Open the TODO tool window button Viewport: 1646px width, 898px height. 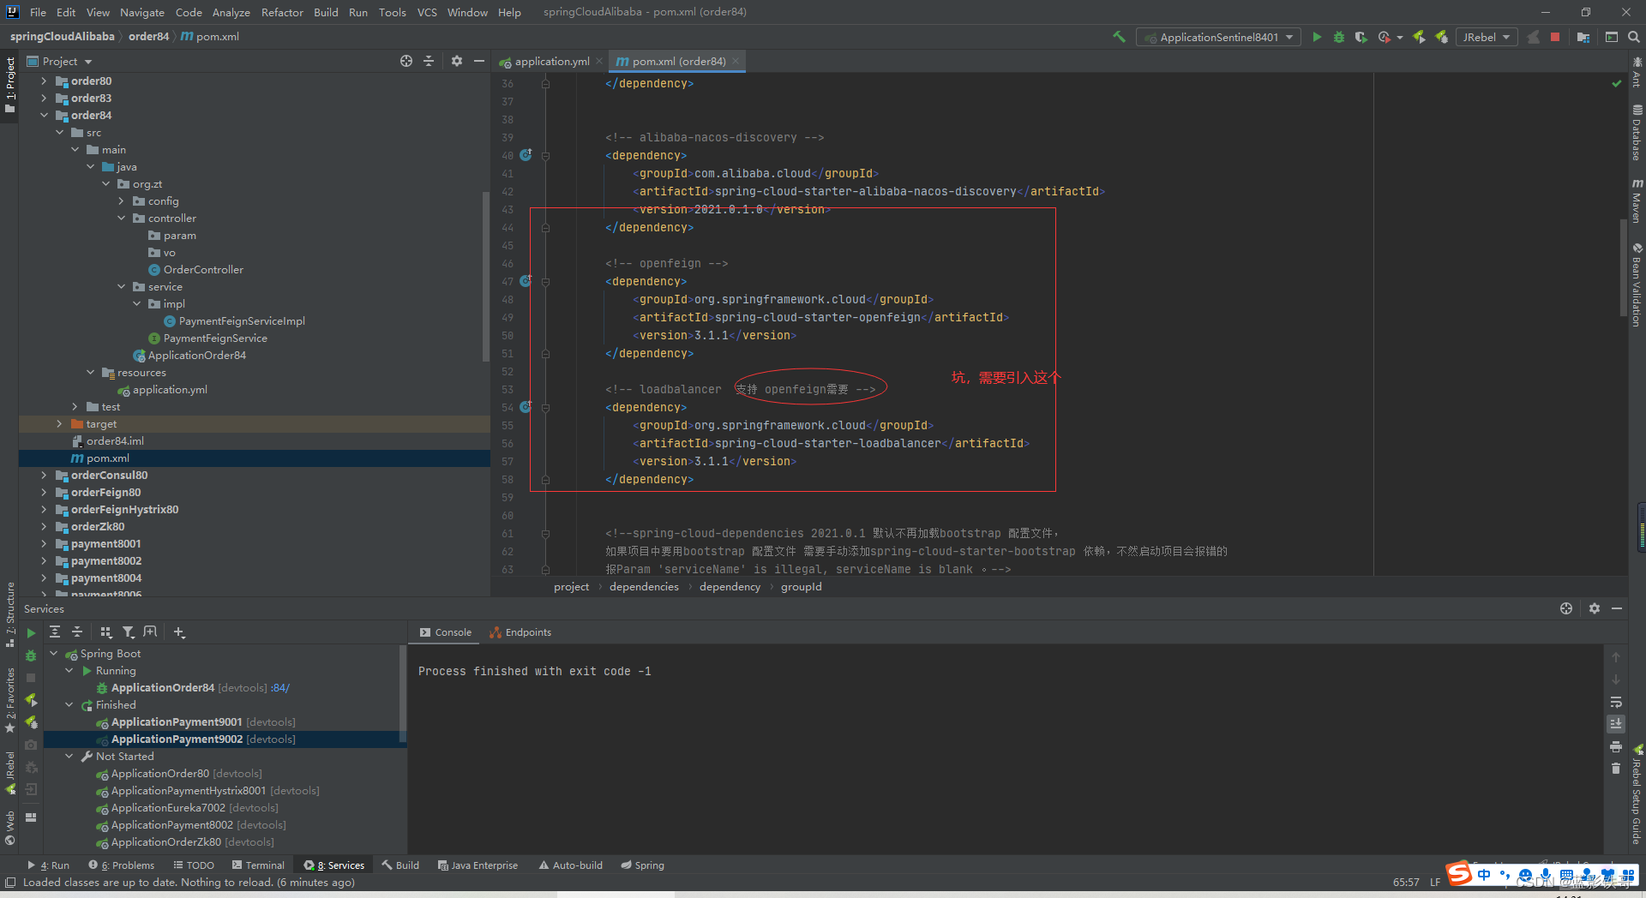coord(194,865)
